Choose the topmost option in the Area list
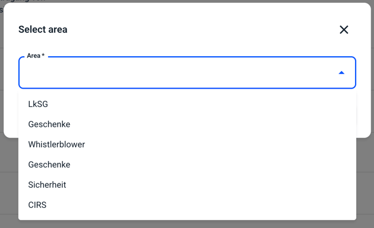The image size is (374, 228). point(39,104)
